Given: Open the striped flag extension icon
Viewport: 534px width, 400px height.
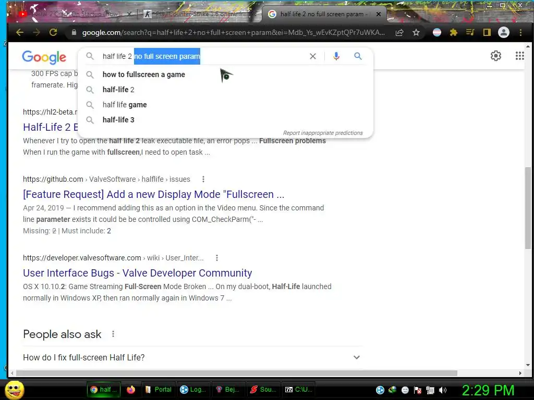Looking at the screenshot, I should coord(437,32).
